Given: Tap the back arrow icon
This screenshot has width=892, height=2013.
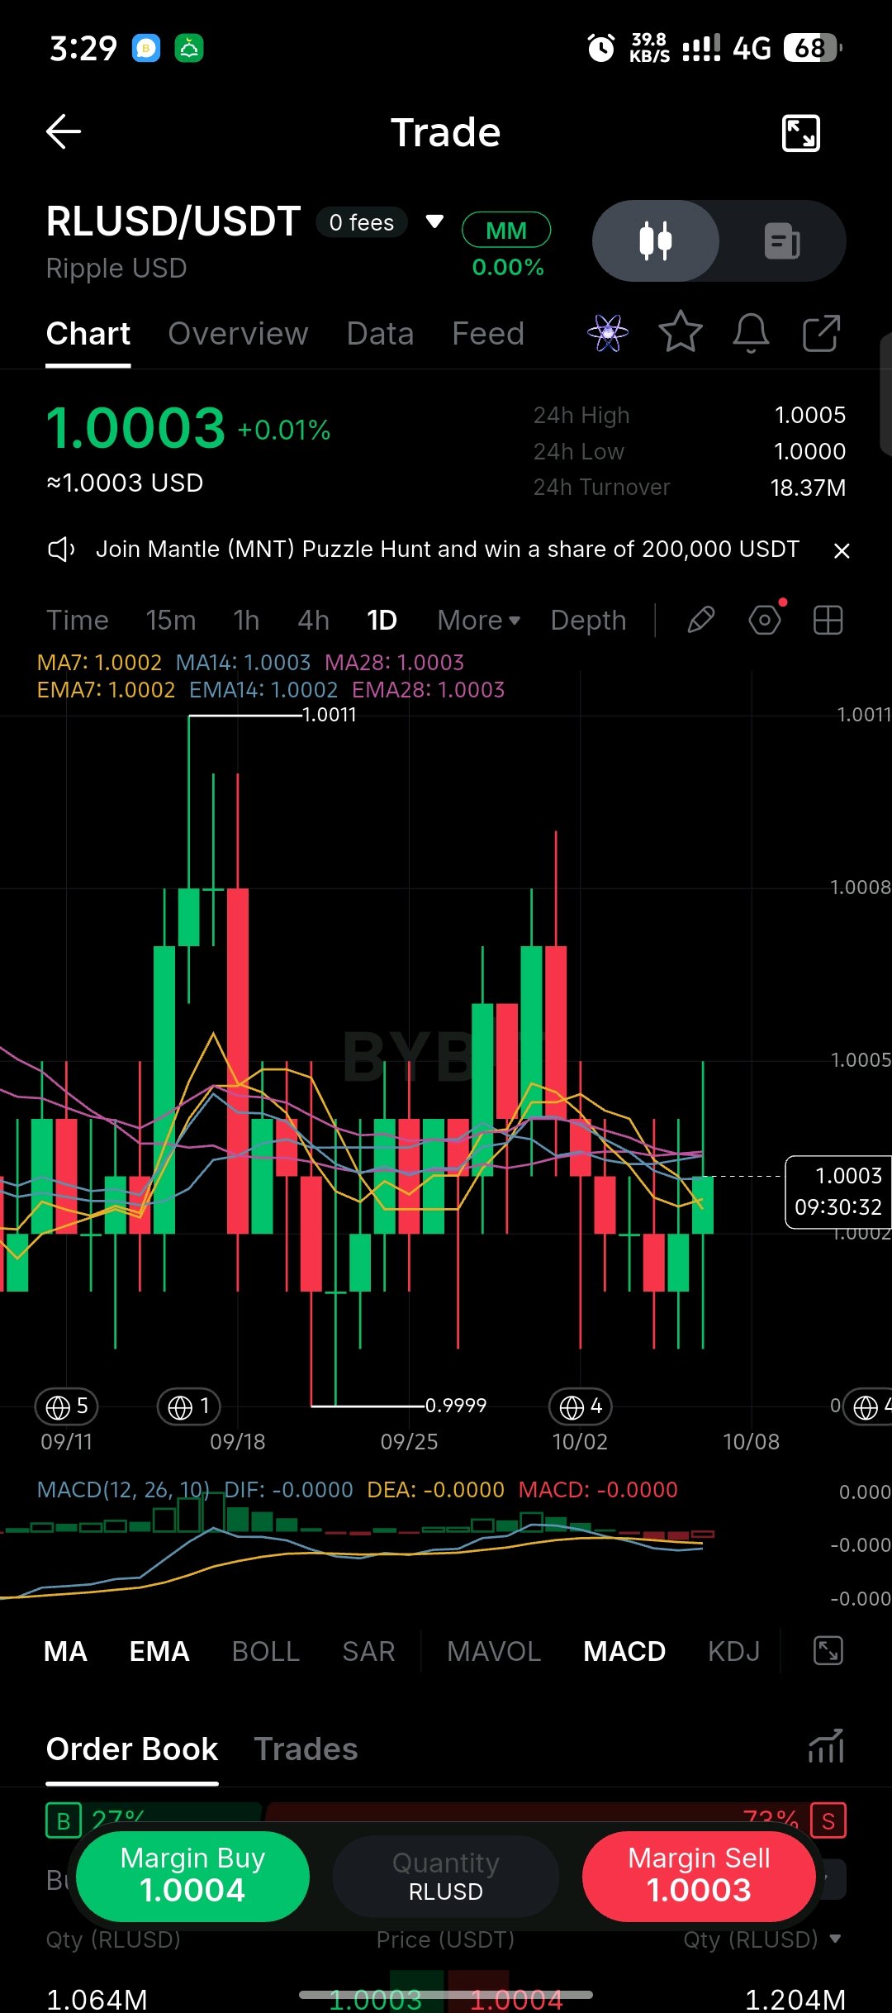Looking at the screenshot, I should tap(63, 132).
